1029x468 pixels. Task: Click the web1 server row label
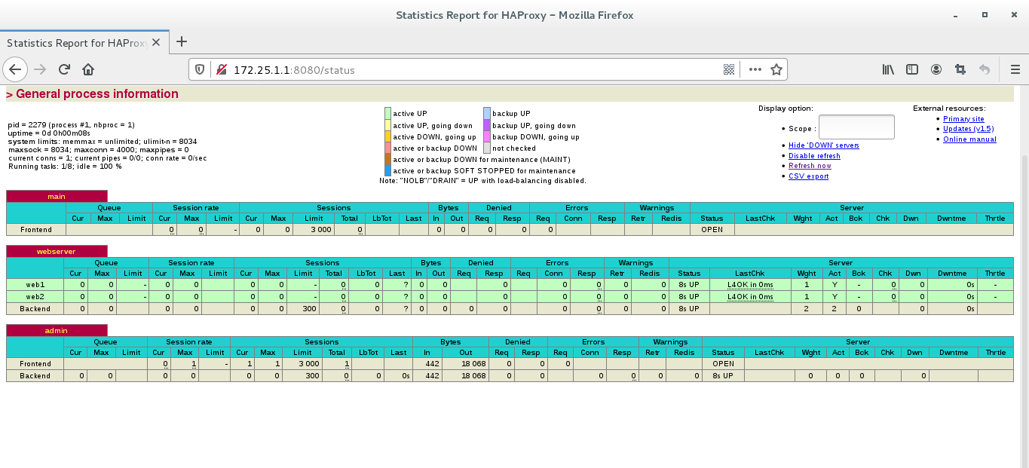pyautogui.click(x=35, y=285)
